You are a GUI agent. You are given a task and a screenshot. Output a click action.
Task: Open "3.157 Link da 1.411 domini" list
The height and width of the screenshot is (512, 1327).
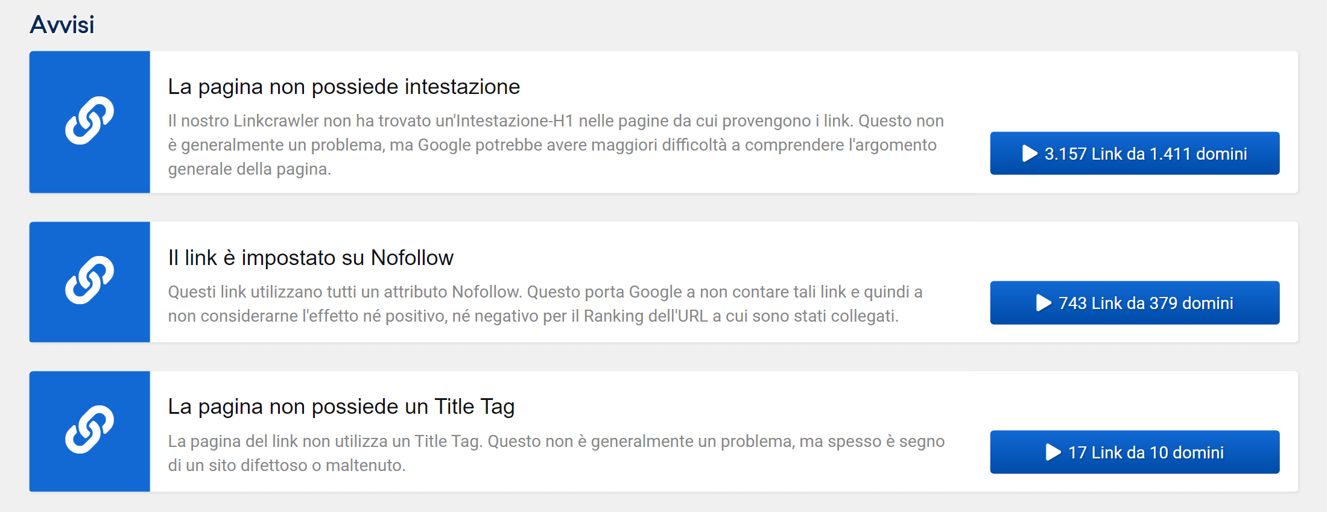tap(1134, 154)
